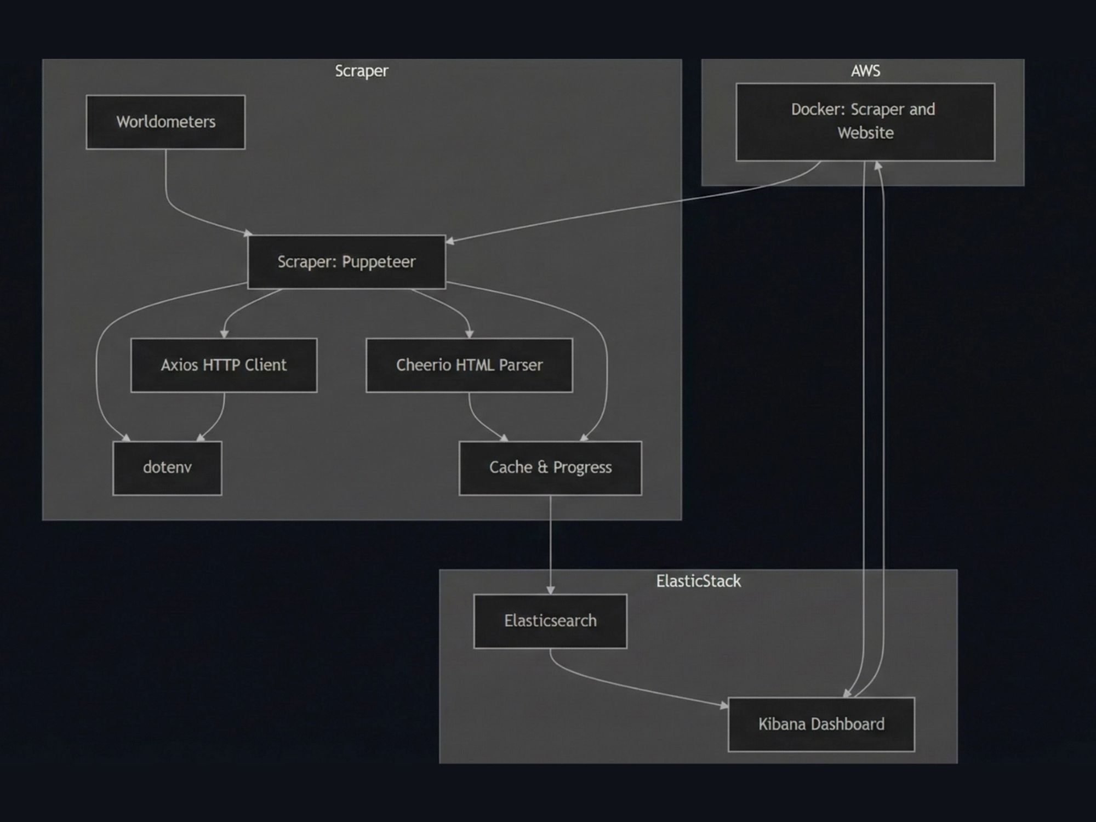This screenshot has width=1096, height=822.
Task: Click the arrowhead on Kibana Dashboard's top edge
Action: click(x=847, y=694)
